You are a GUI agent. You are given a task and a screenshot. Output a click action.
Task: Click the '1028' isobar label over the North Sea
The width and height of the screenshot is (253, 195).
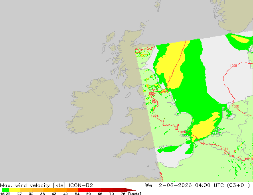[233, 66]
